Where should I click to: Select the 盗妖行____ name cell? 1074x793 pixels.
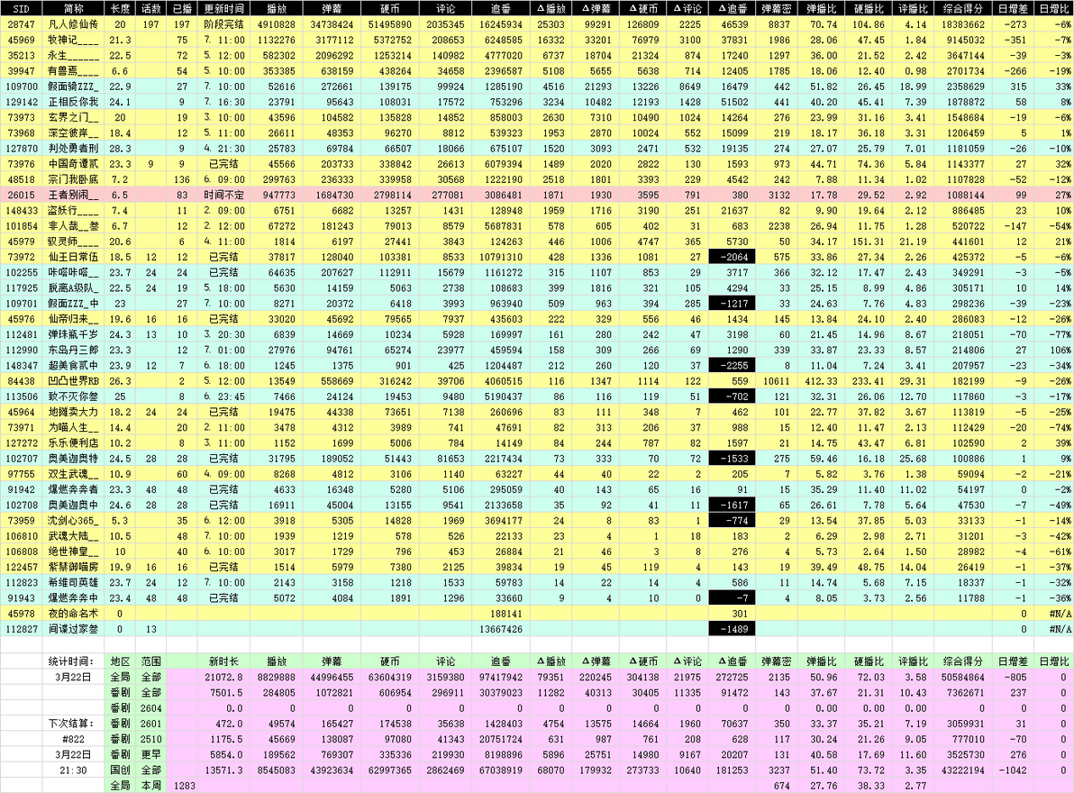pos(74,210)
